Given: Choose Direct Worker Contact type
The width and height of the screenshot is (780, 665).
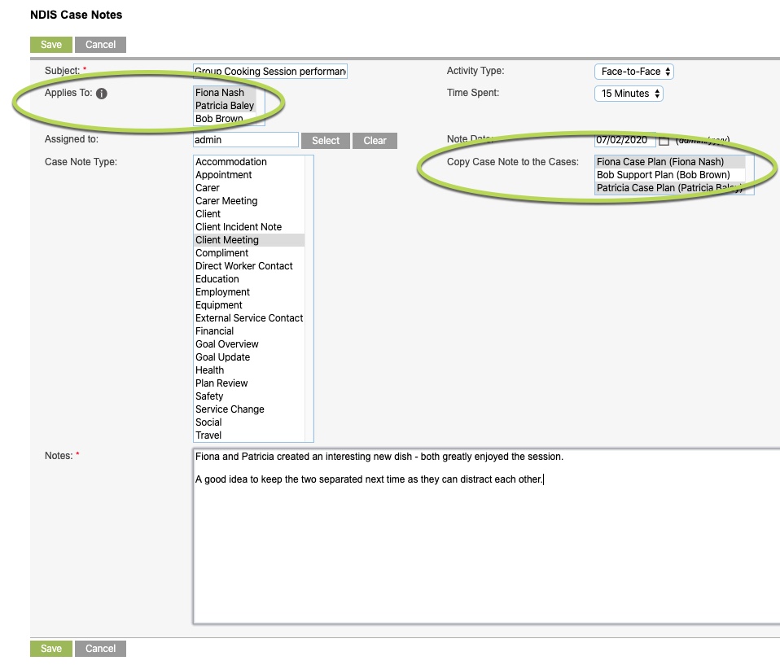Looking at the screenshot, I should click(249, 265).
